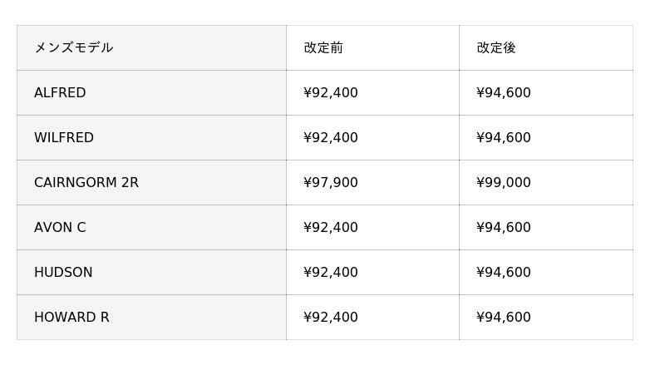This screenshot has width=665, height=365.
Task: Click ALFRED's pre-revision price ¥92,400
Action: pyautogui.click(x=331, y=93)
